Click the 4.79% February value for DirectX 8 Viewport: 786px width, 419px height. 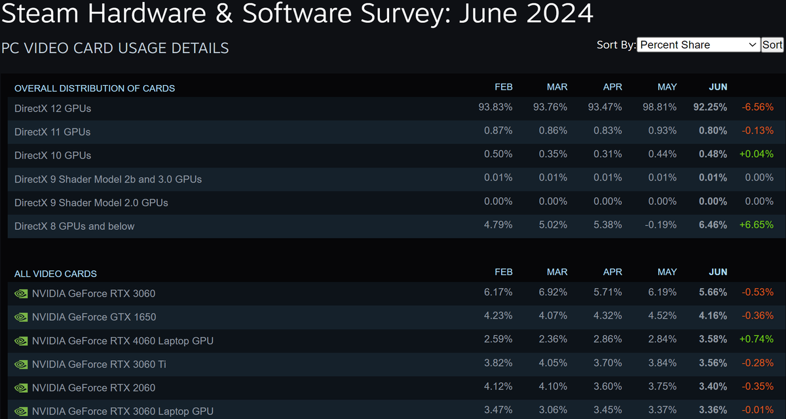(x=498, y=225)
